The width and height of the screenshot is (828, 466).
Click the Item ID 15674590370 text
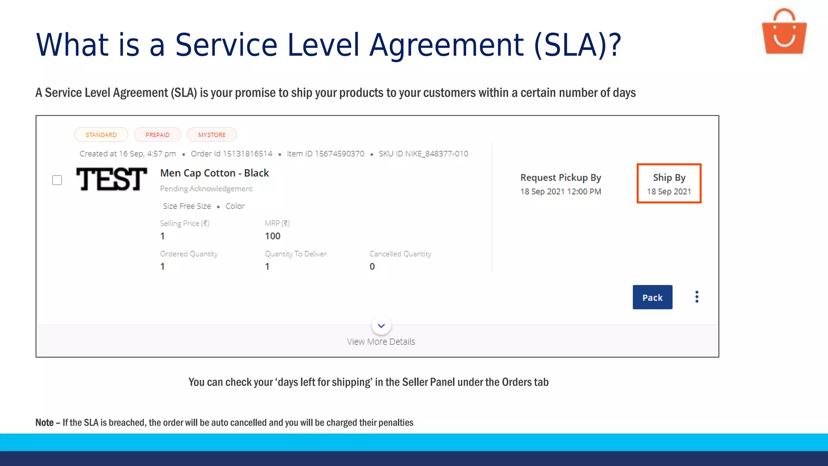325,154
